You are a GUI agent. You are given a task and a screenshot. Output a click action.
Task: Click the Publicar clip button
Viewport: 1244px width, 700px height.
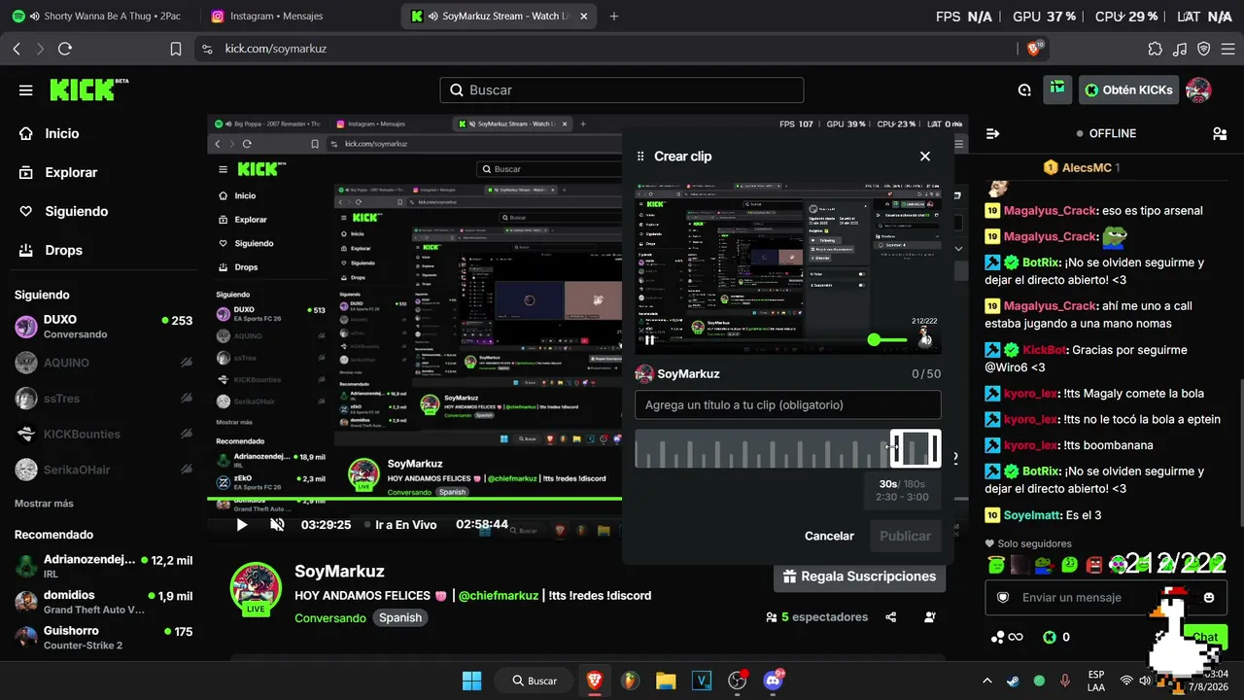pos(905,536)
